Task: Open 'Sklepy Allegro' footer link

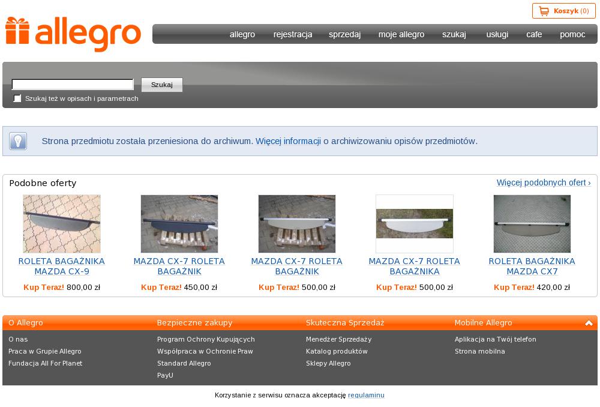Action: 328,363
